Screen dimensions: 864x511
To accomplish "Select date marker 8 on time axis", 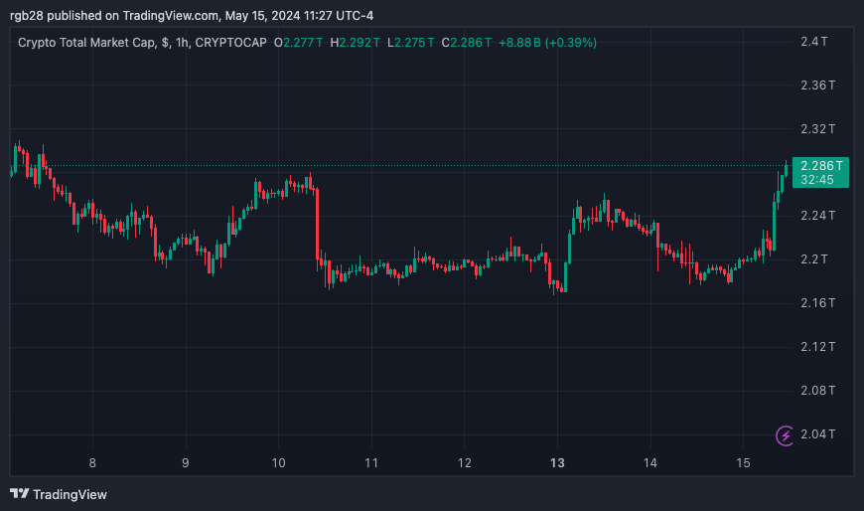I will (x=92, y=463).
